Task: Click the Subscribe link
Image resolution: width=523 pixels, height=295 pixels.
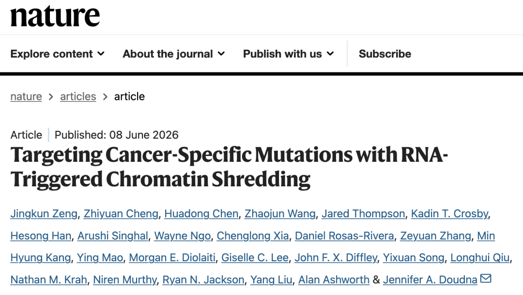Action: click(385, 54)
